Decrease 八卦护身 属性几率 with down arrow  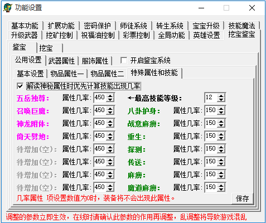point(221,113)
